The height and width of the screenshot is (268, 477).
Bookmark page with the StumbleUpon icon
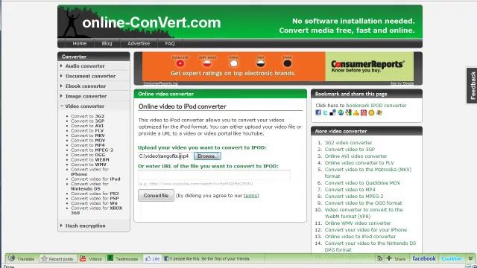coord(341,112)
